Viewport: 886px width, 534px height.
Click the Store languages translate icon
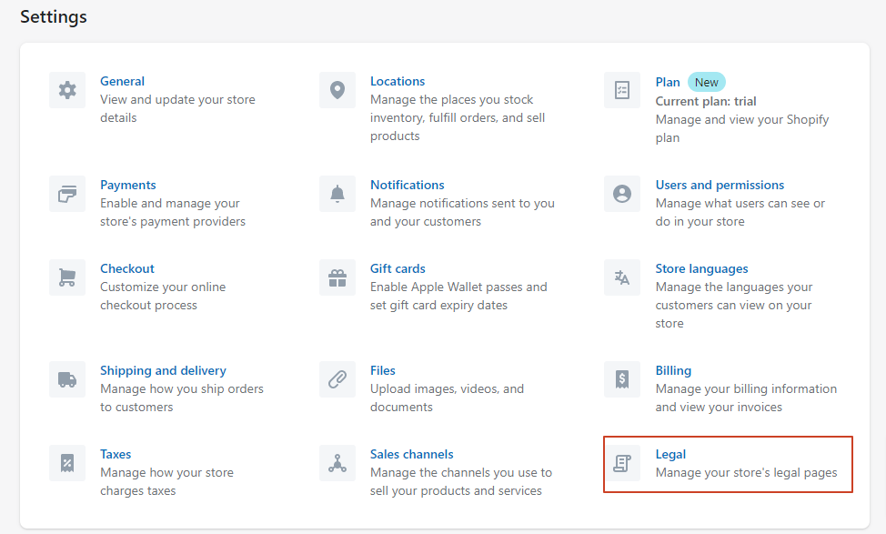(x=622, y=277)
